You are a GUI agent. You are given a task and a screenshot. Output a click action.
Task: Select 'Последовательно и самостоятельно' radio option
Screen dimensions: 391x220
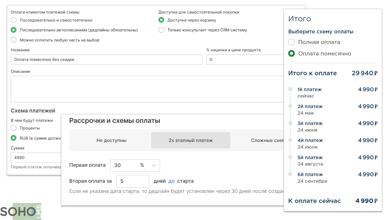coord(14,20)
